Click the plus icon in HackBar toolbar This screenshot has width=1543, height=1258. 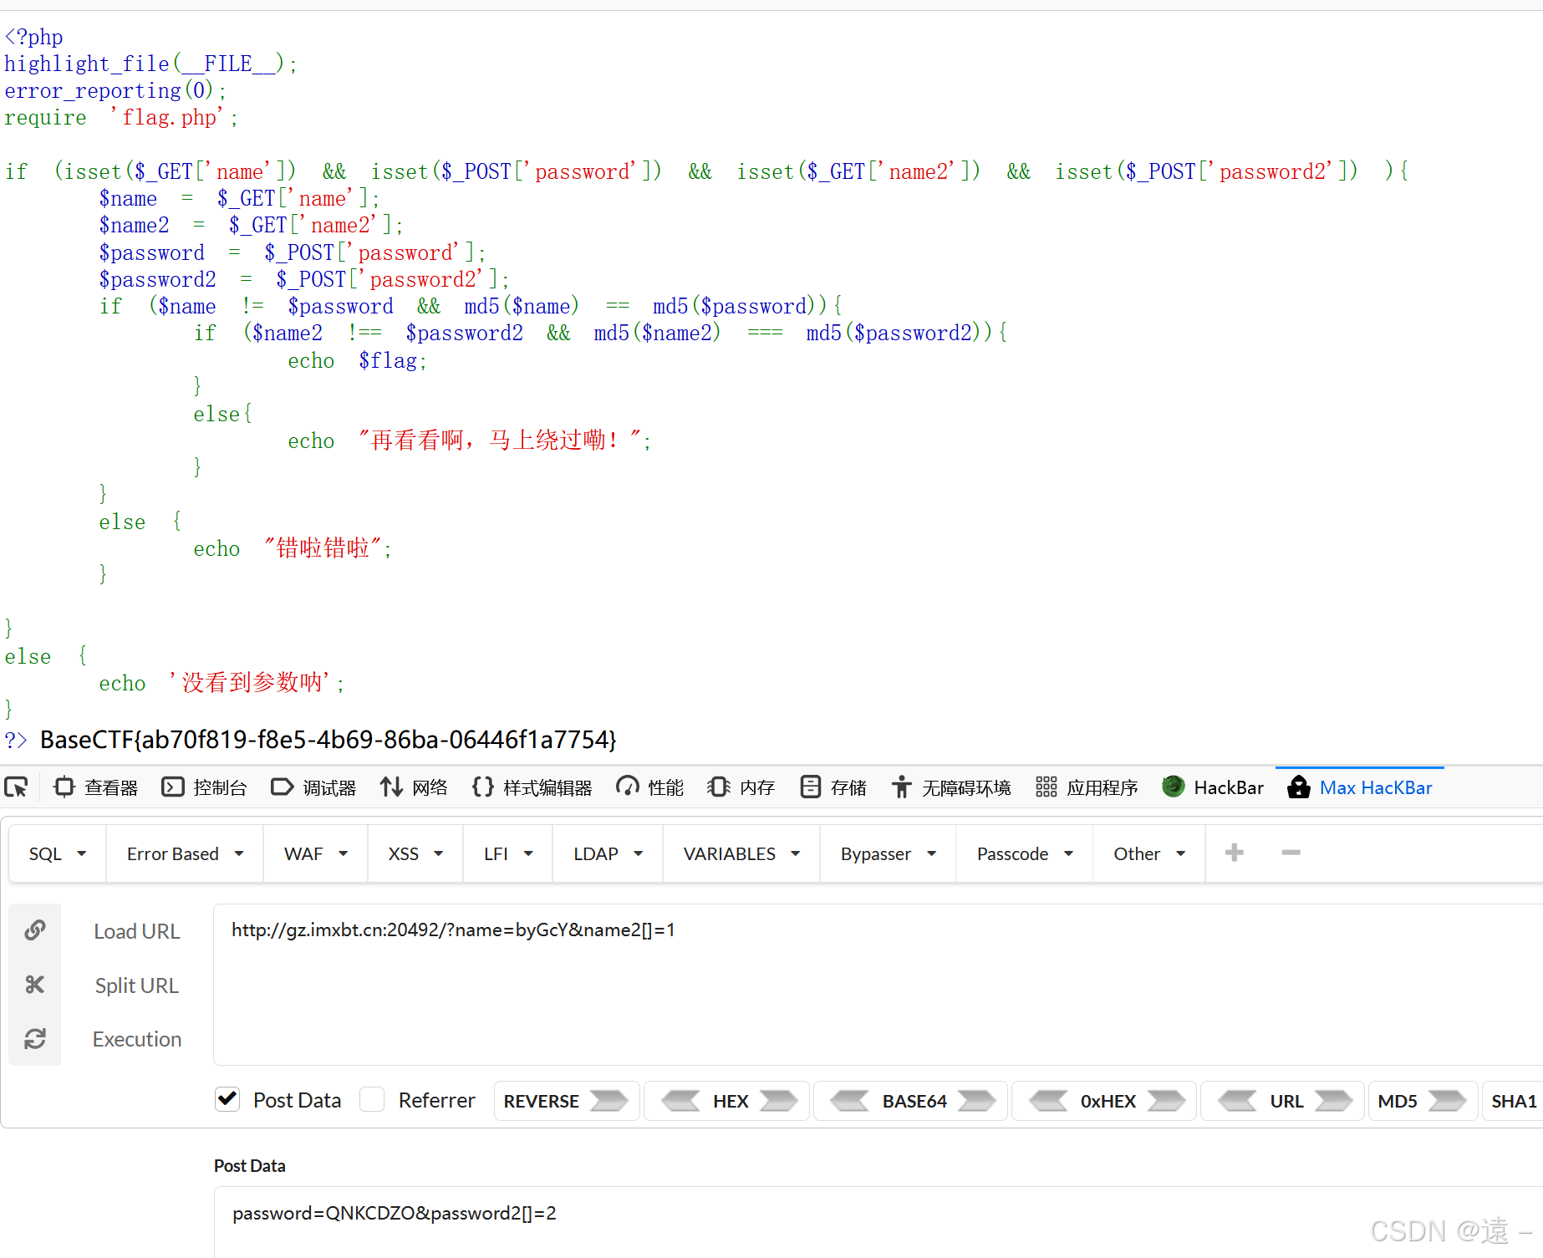tap(1235, 853)
